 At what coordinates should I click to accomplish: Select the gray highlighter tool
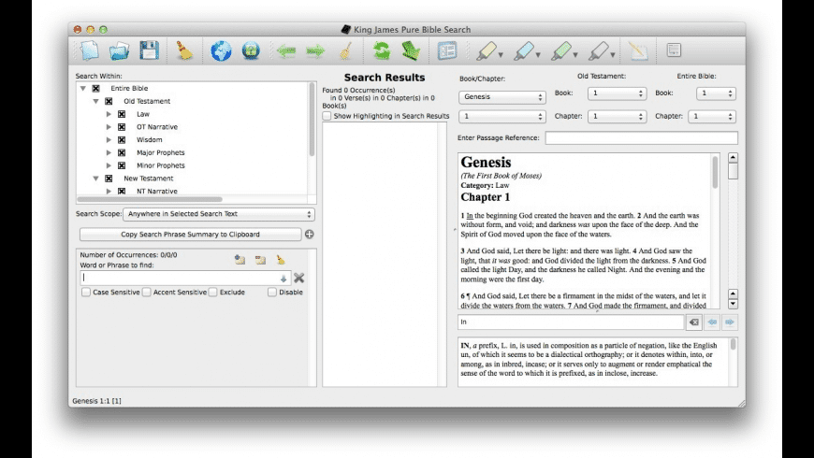tap(598, 50)
